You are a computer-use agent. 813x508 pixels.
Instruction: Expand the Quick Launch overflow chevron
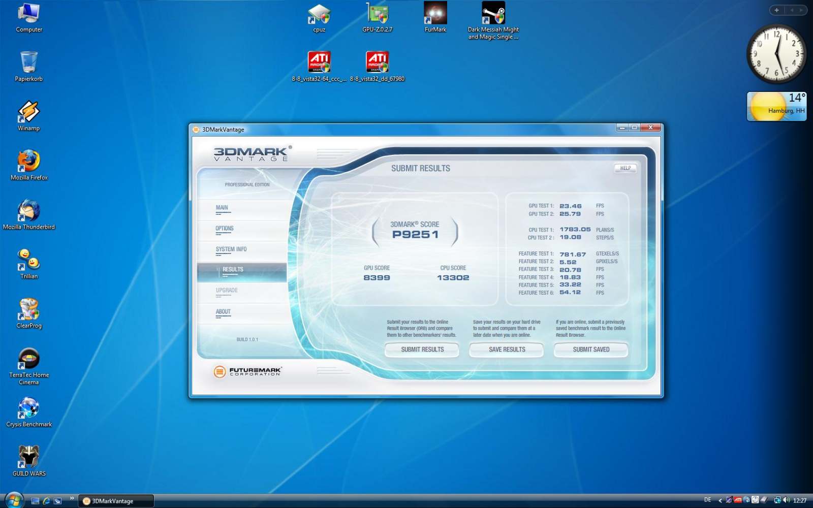[x=72, y=498]
